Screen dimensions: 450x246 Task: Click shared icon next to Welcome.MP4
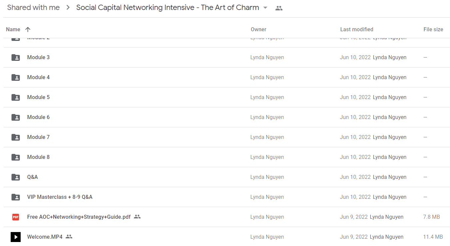(69, 237)
